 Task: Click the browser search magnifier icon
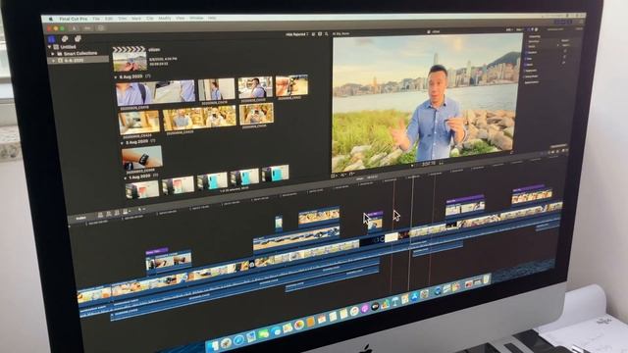pos(327,34)
